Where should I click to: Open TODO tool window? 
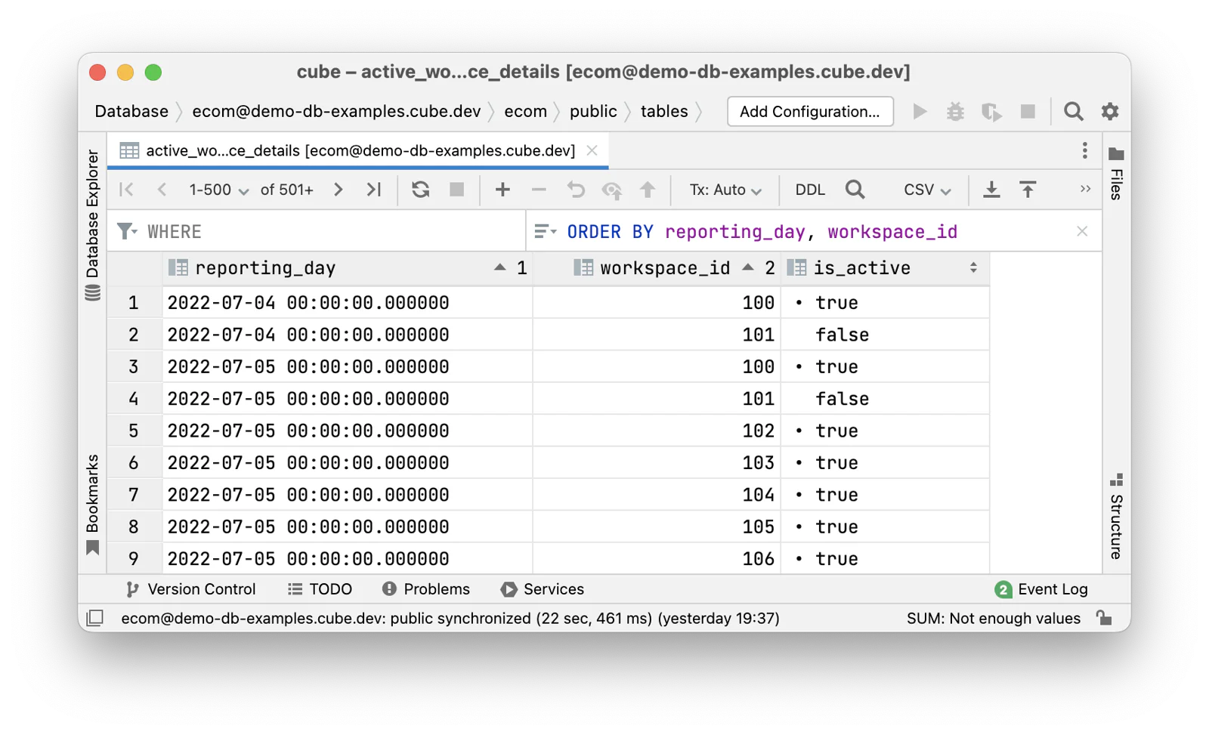pyautogui.click(x=320, y=589)
